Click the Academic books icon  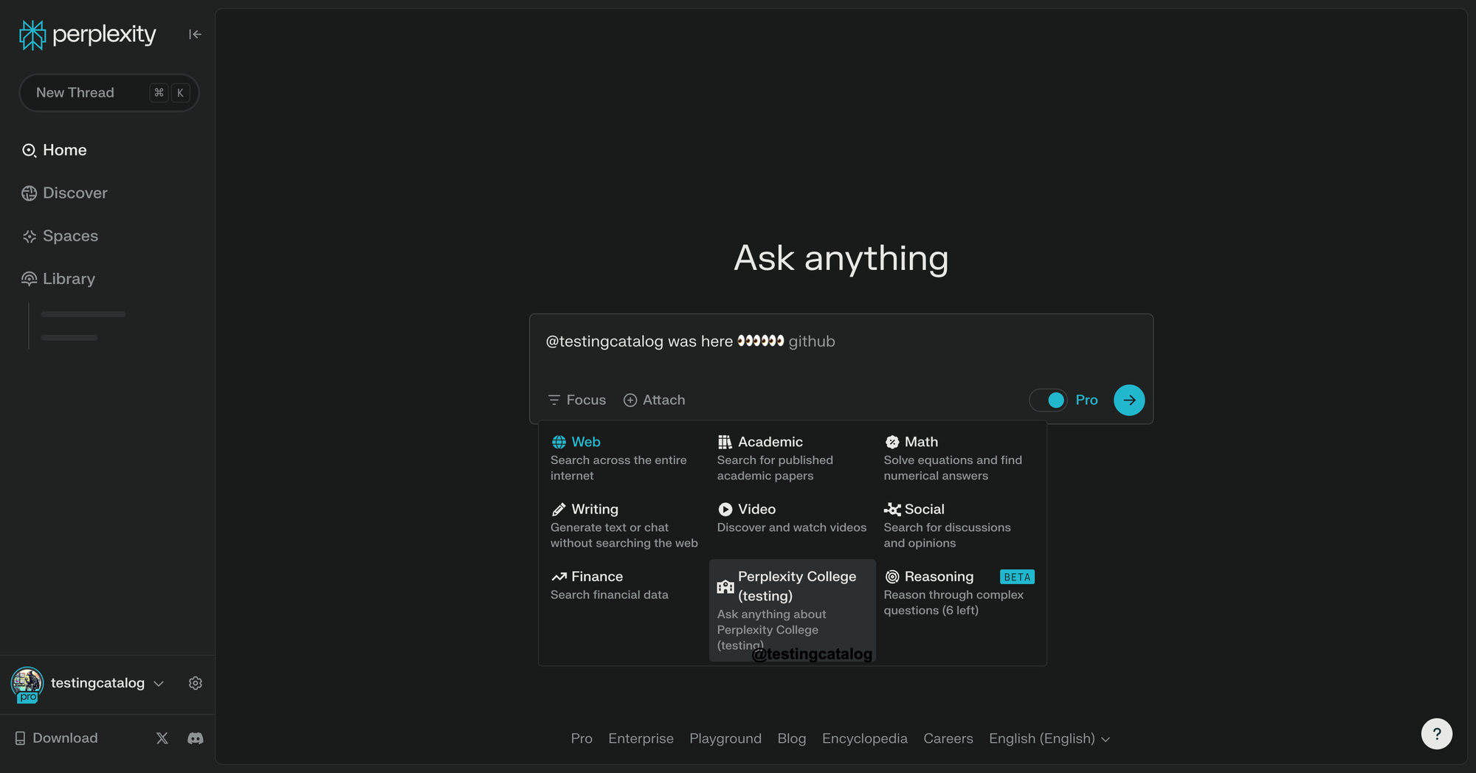click(x=725, y=443)
